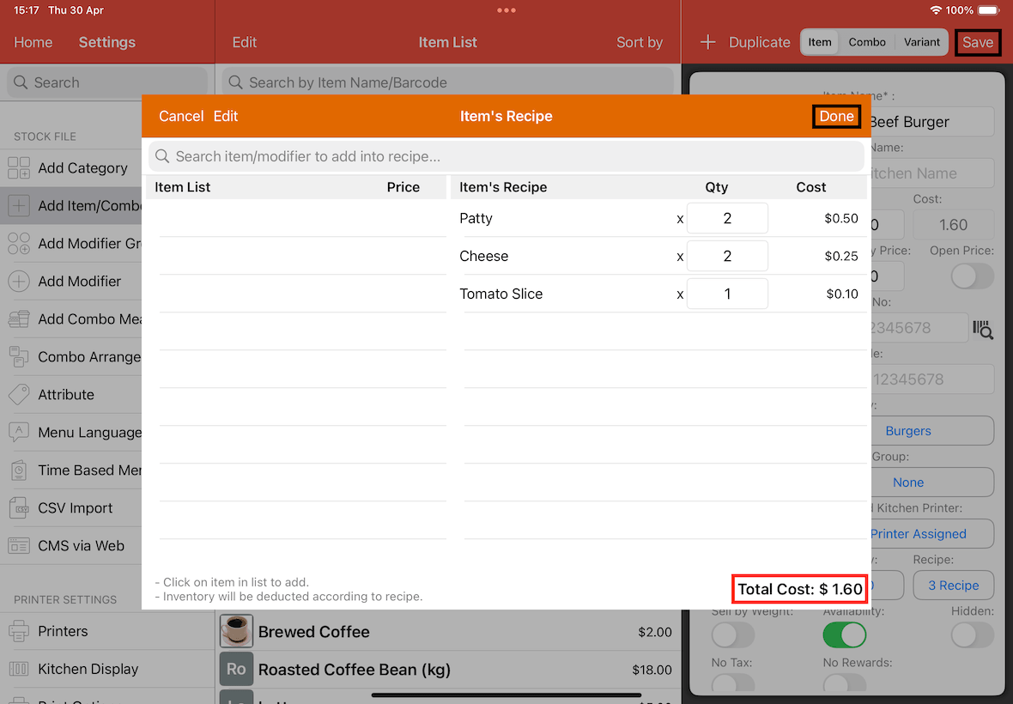Open the None group selector
Image resolution: width=1013 pixels, height=704 pixels.
point(931,482)
